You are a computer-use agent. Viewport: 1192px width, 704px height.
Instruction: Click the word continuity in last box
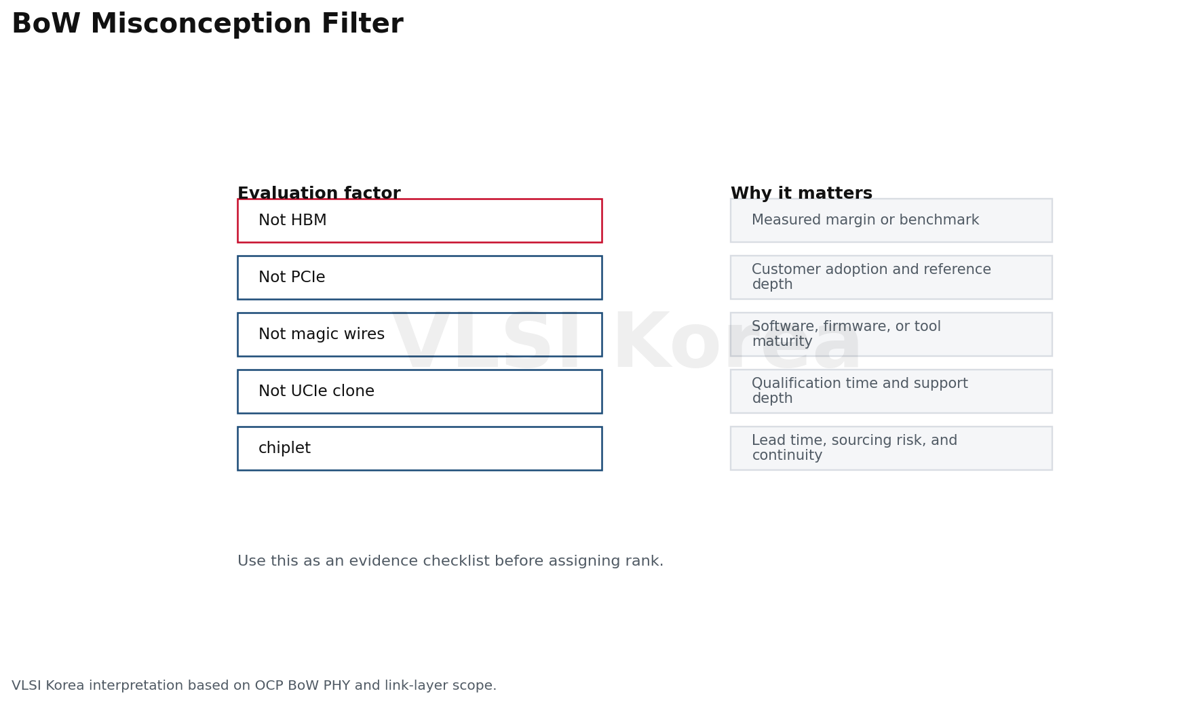point(787,456)
